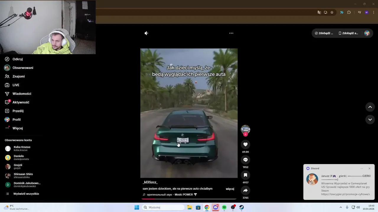The width and height of the screenshot is (378, 212).
Task: Open the browser extensions puzzle icon
Action: point(349,12)
